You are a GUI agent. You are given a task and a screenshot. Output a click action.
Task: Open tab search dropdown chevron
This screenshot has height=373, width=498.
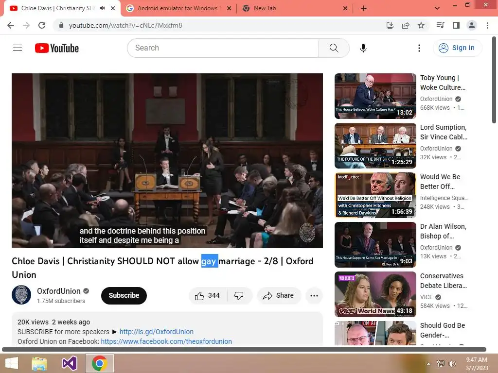(437, 8)
